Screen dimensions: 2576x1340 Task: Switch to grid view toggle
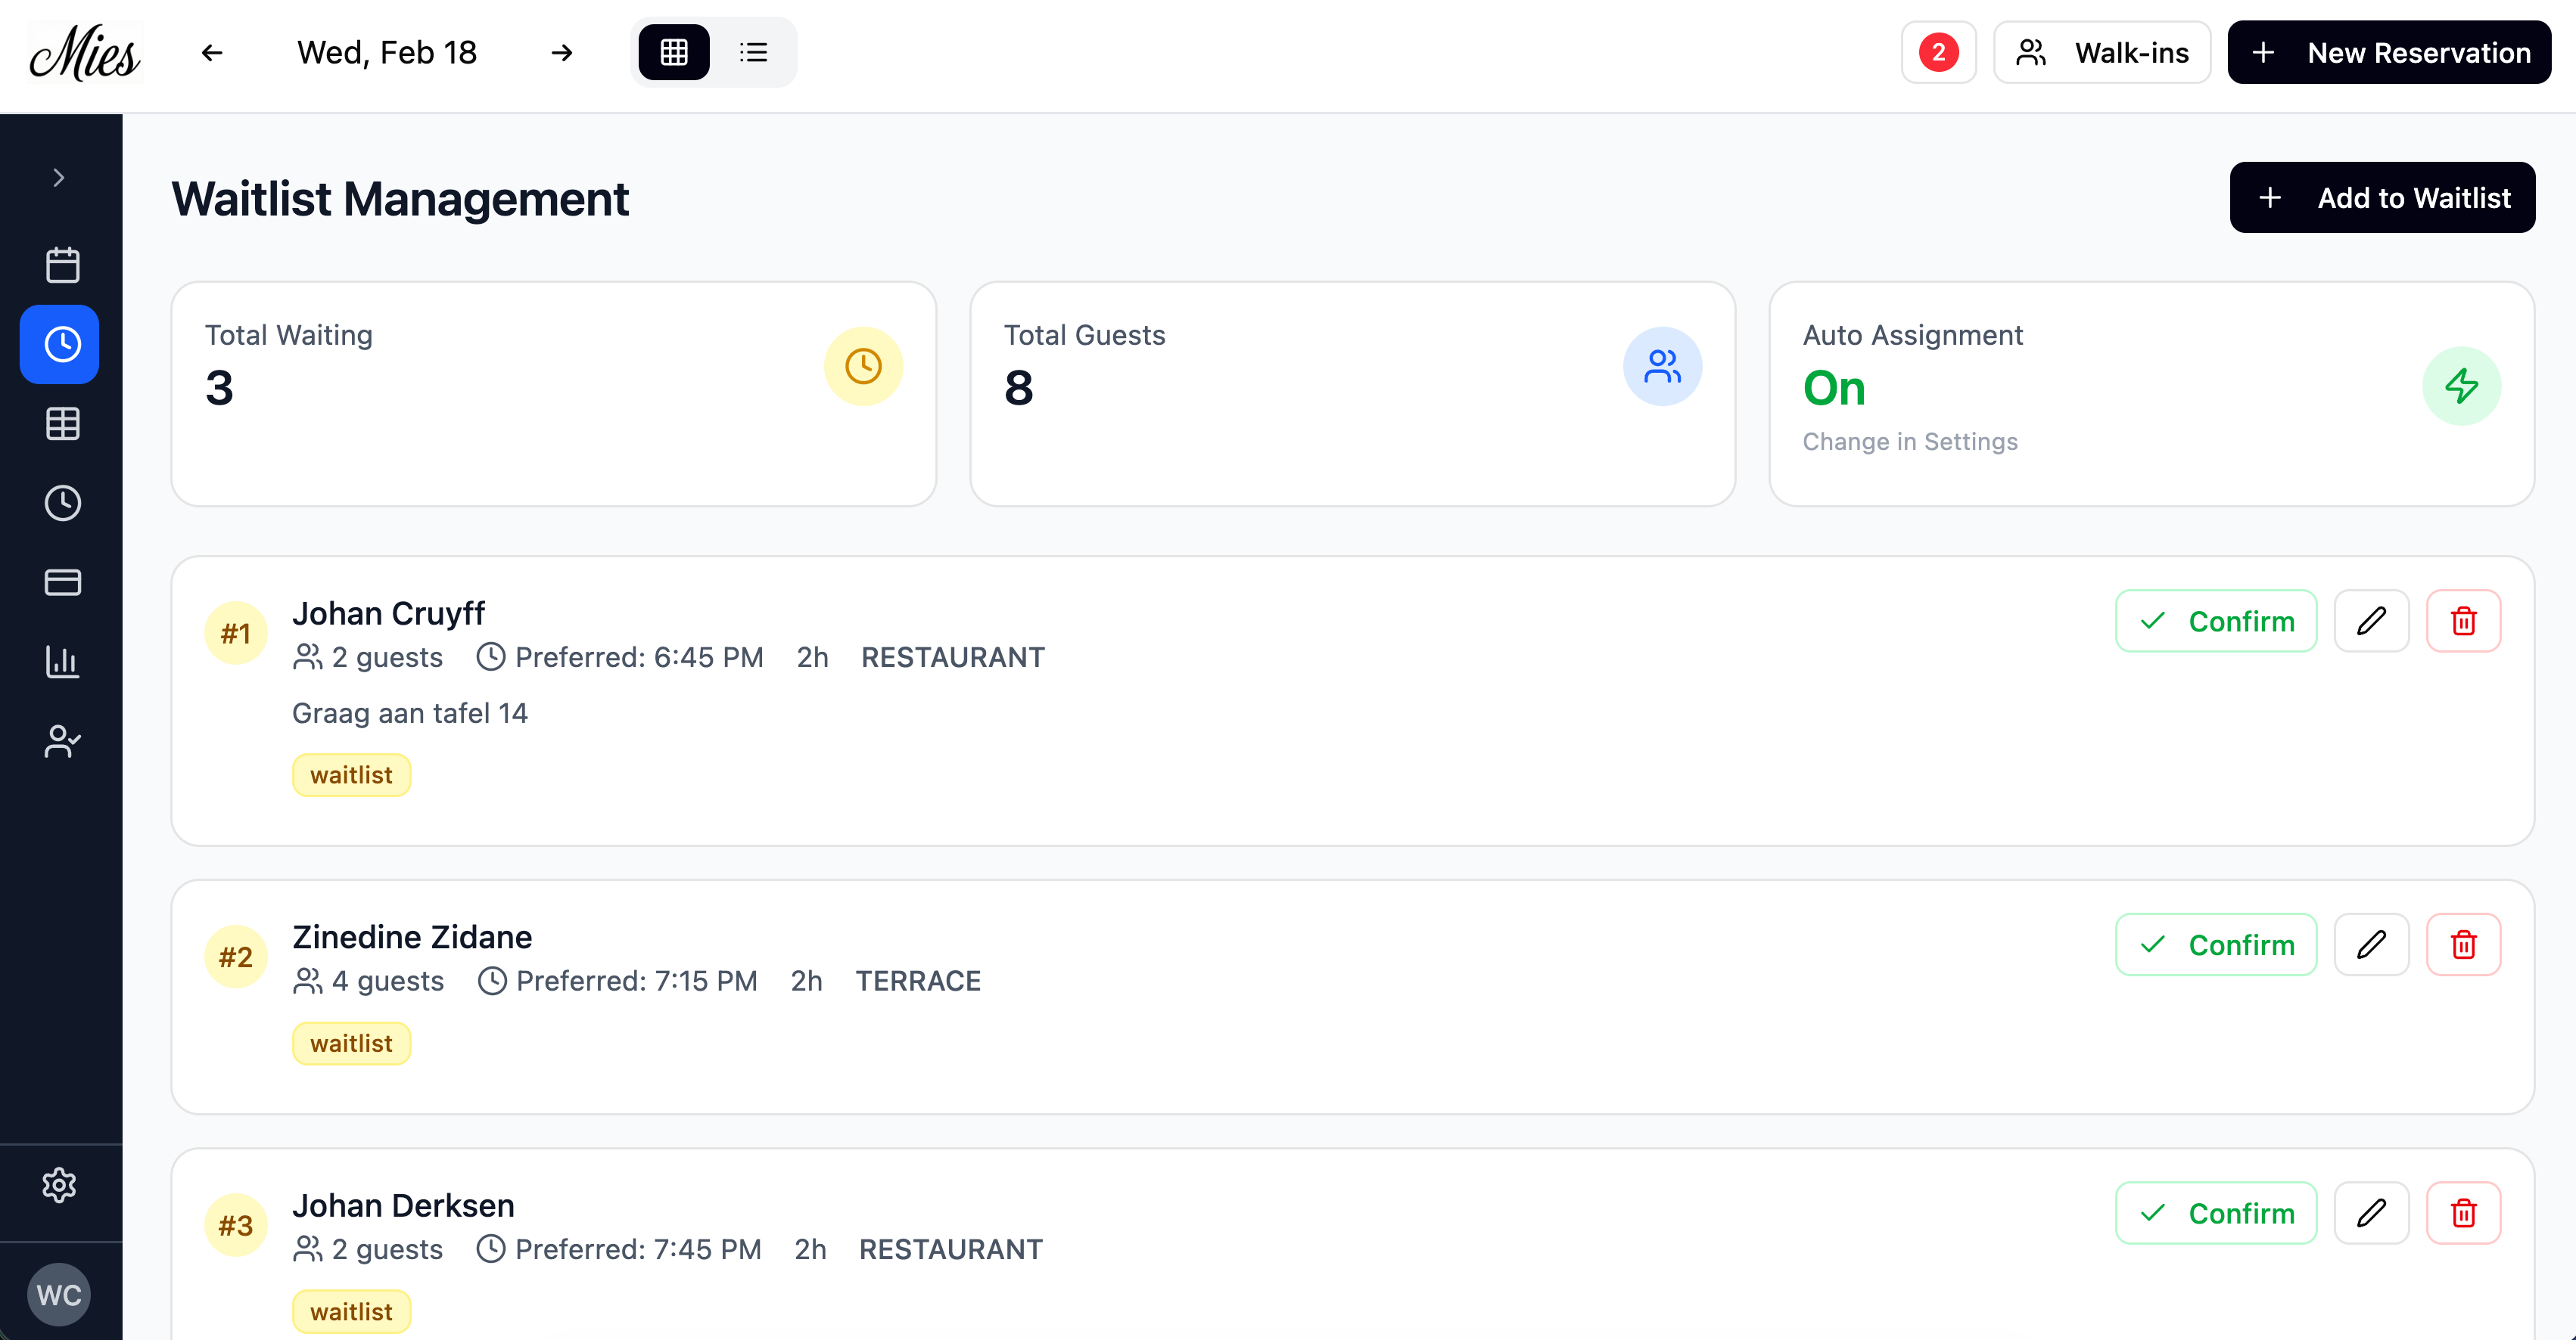coord(674,52)
